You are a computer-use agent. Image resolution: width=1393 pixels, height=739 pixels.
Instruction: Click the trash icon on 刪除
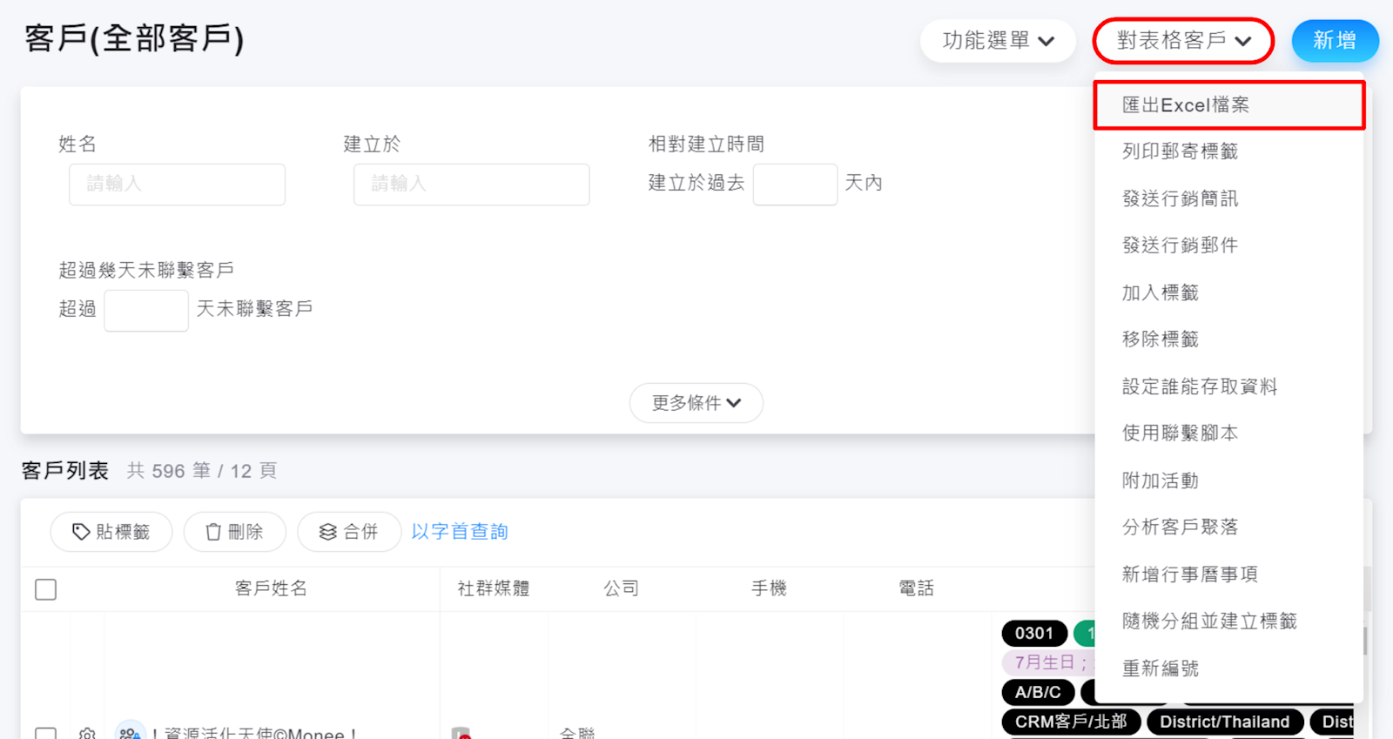click(213, 532)
